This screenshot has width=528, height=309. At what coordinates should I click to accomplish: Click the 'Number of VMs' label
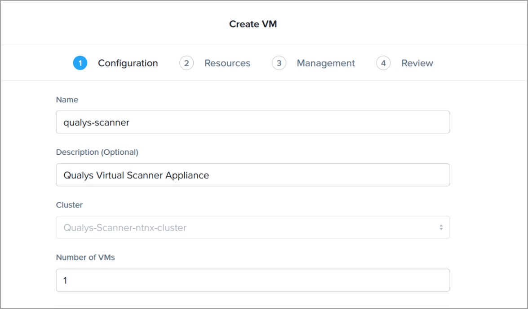coord(85,257)
